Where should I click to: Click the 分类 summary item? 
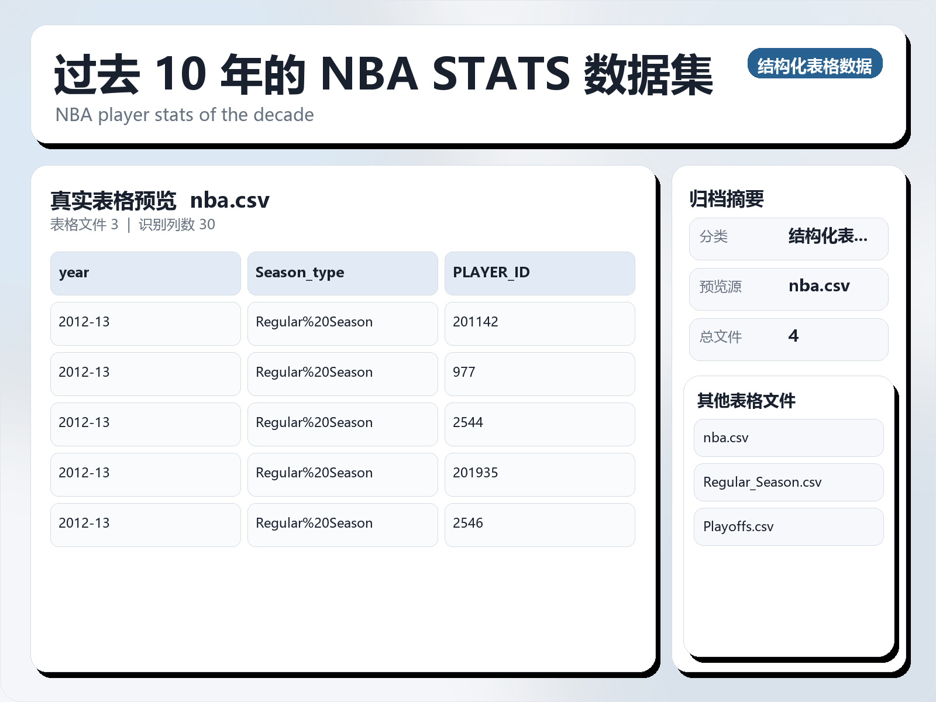point(789,238)
